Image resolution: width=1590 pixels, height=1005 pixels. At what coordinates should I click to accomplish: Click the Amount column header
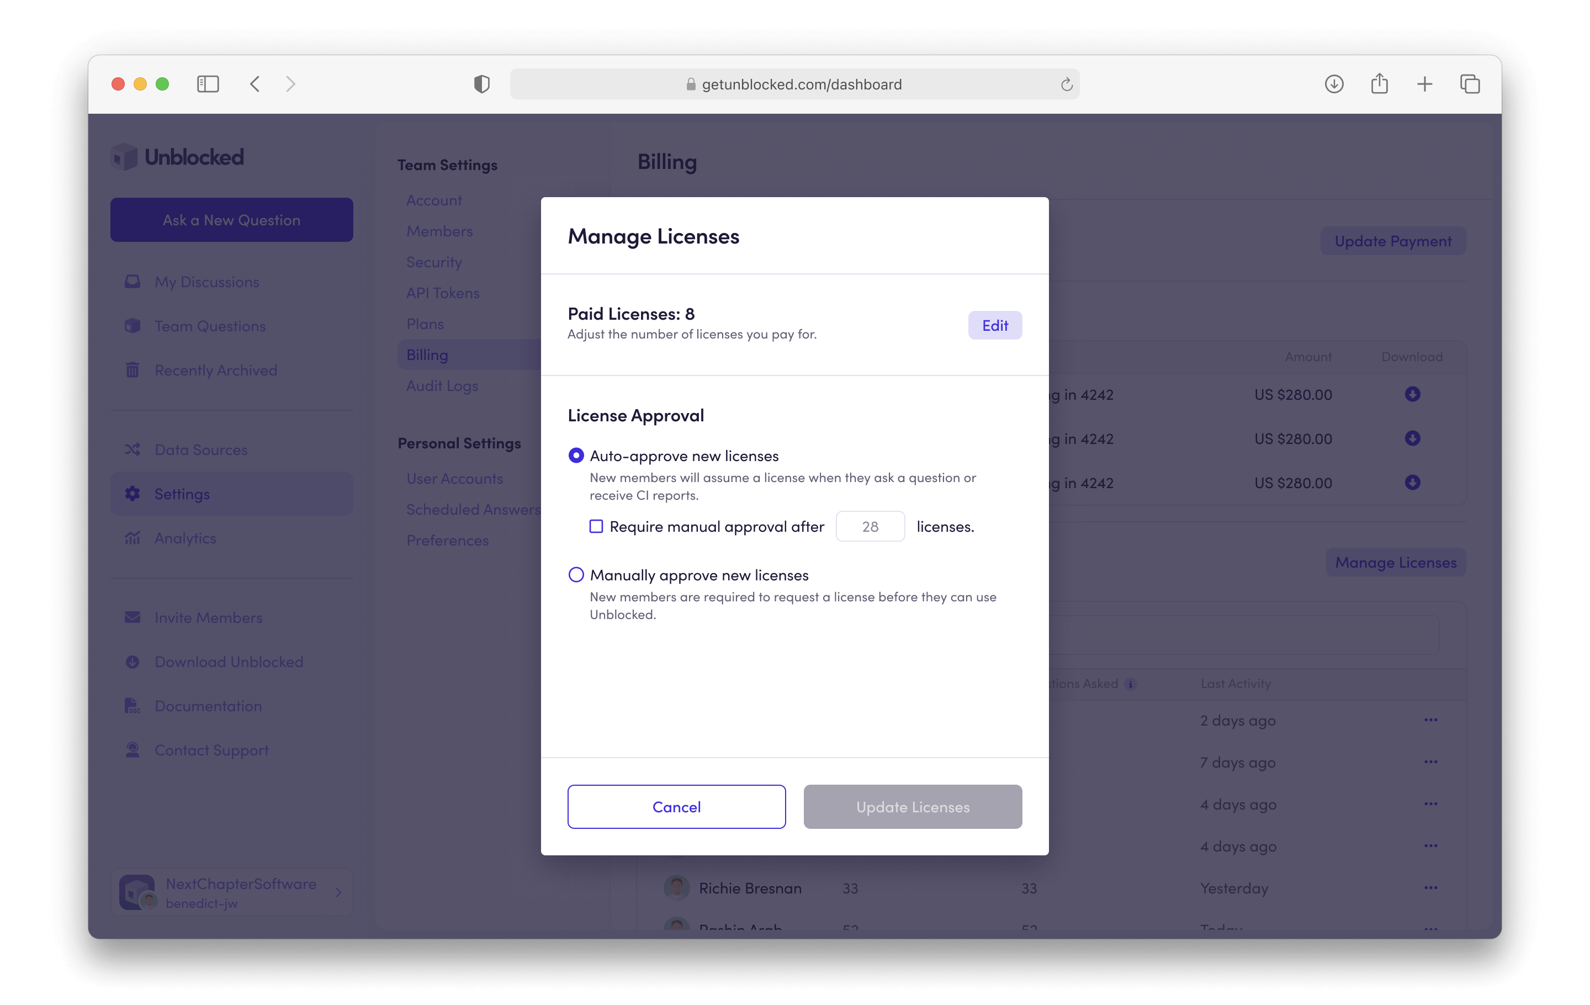coord(1307,357)
